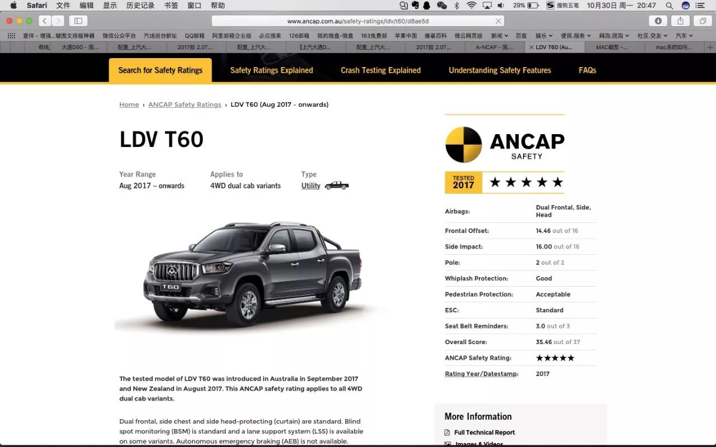The image size is (716, 447).
Task: Click the date and time in menu bar
Action: click(x=621, y=6)
